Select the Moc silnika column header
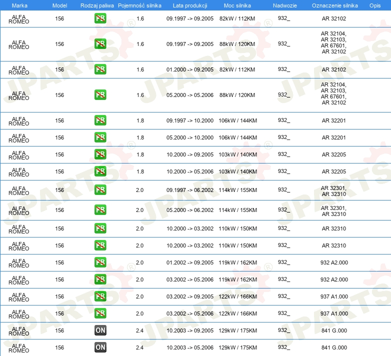Screen dimensions: 391x356 [237, 5]
